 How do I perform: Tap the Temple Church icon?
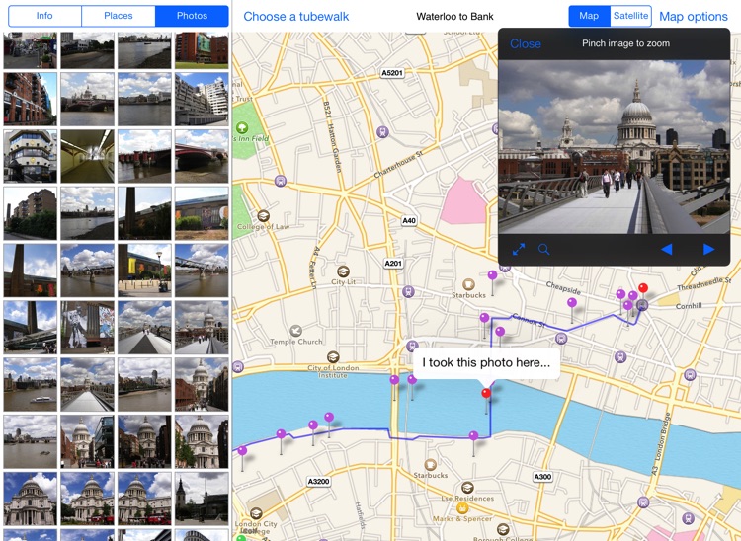coord(295,331)
